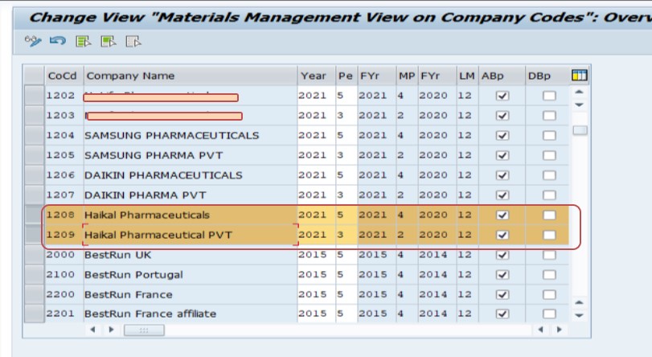Enable DBp checkbox for BestRun France
This screenshot has width=652, height=357.
549,295
